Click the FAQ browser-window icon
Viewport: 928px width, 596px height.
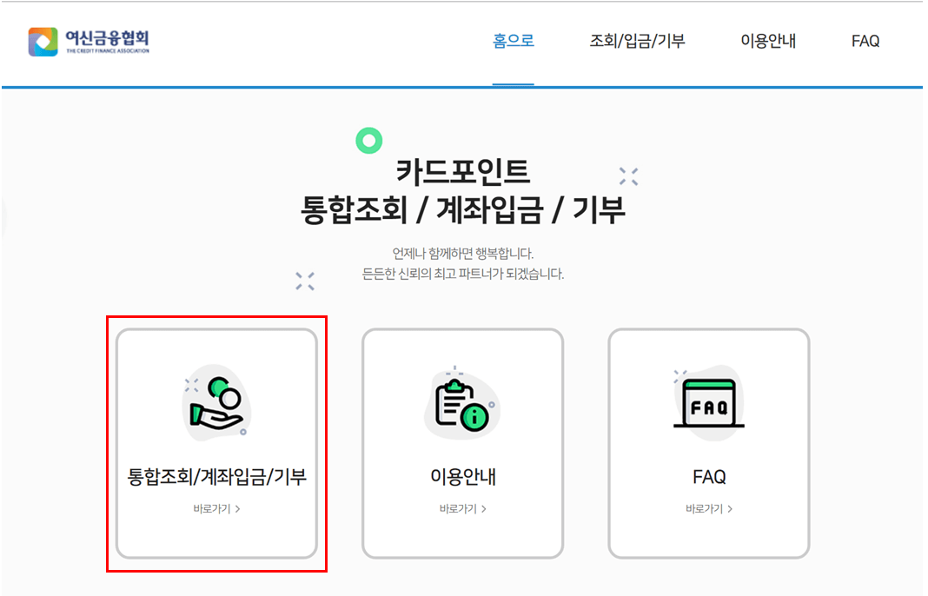707,402
